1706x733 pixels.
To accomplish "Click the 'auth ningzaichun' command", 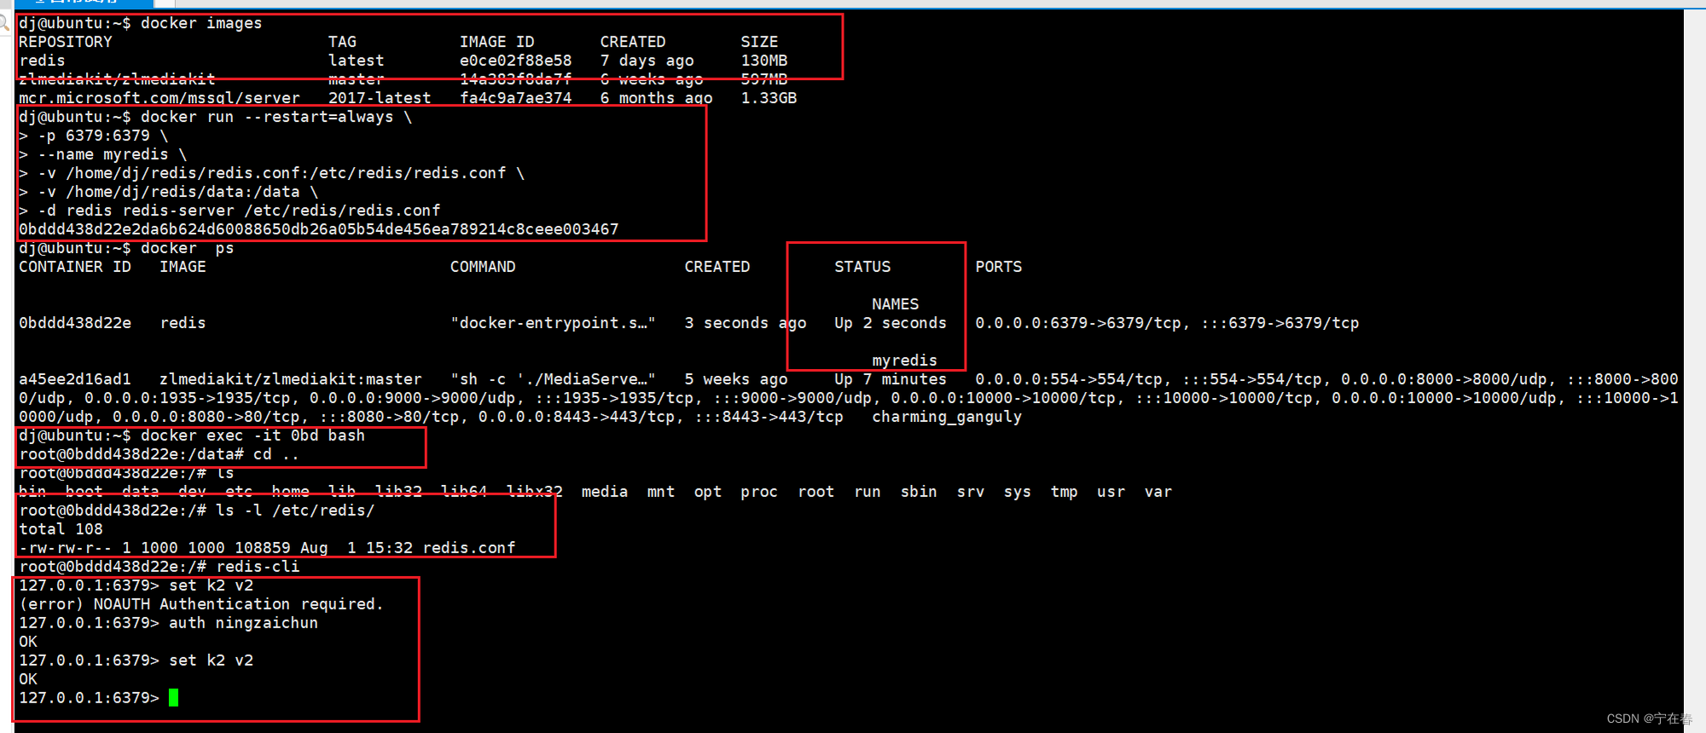I will [244, 623].
